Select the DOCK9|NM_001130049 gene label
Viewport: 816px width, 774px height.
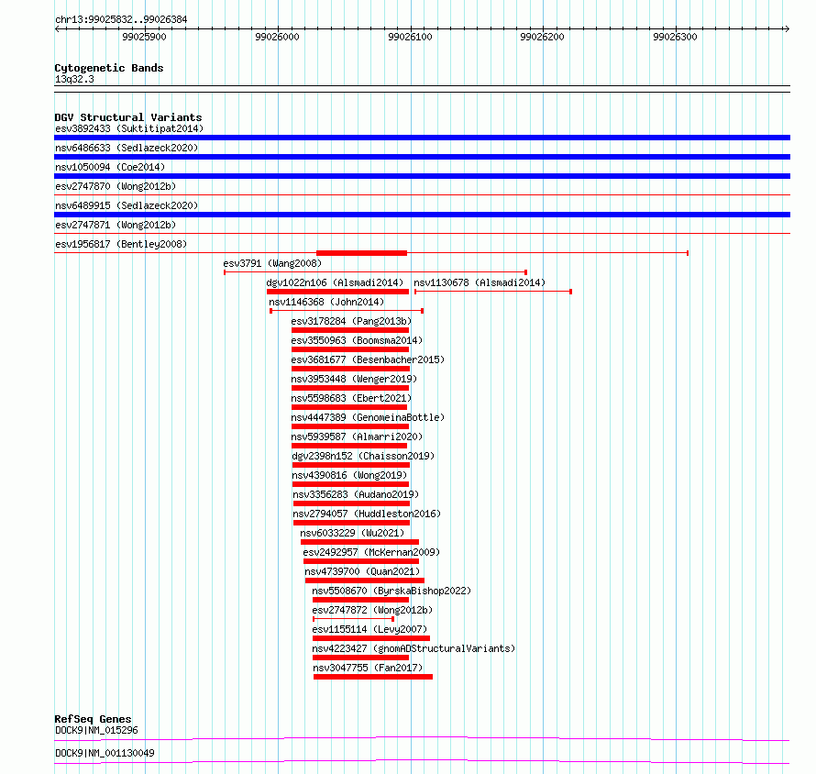[105, 753]
